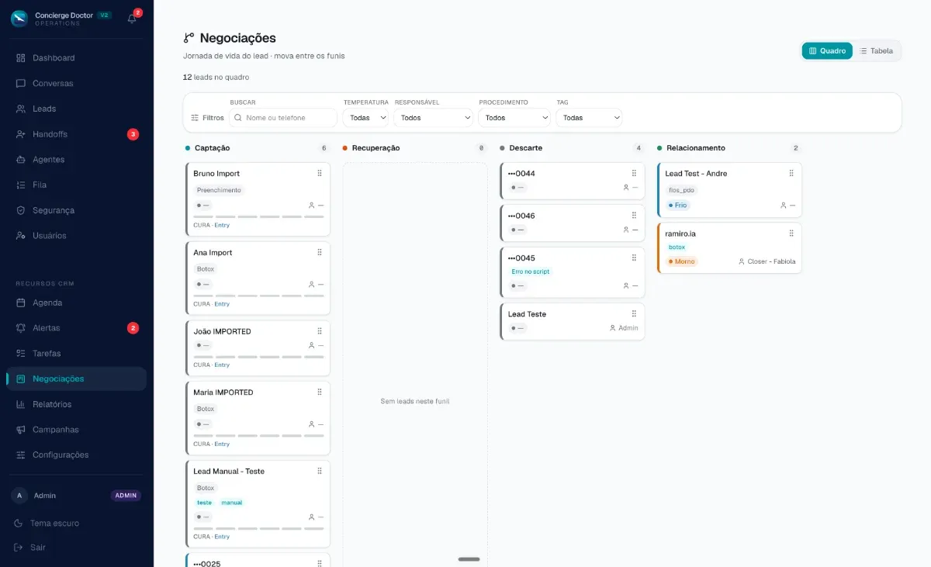Click the Agenda calendar icon
This screenshot has width=931, height=567.
[21, 303]
